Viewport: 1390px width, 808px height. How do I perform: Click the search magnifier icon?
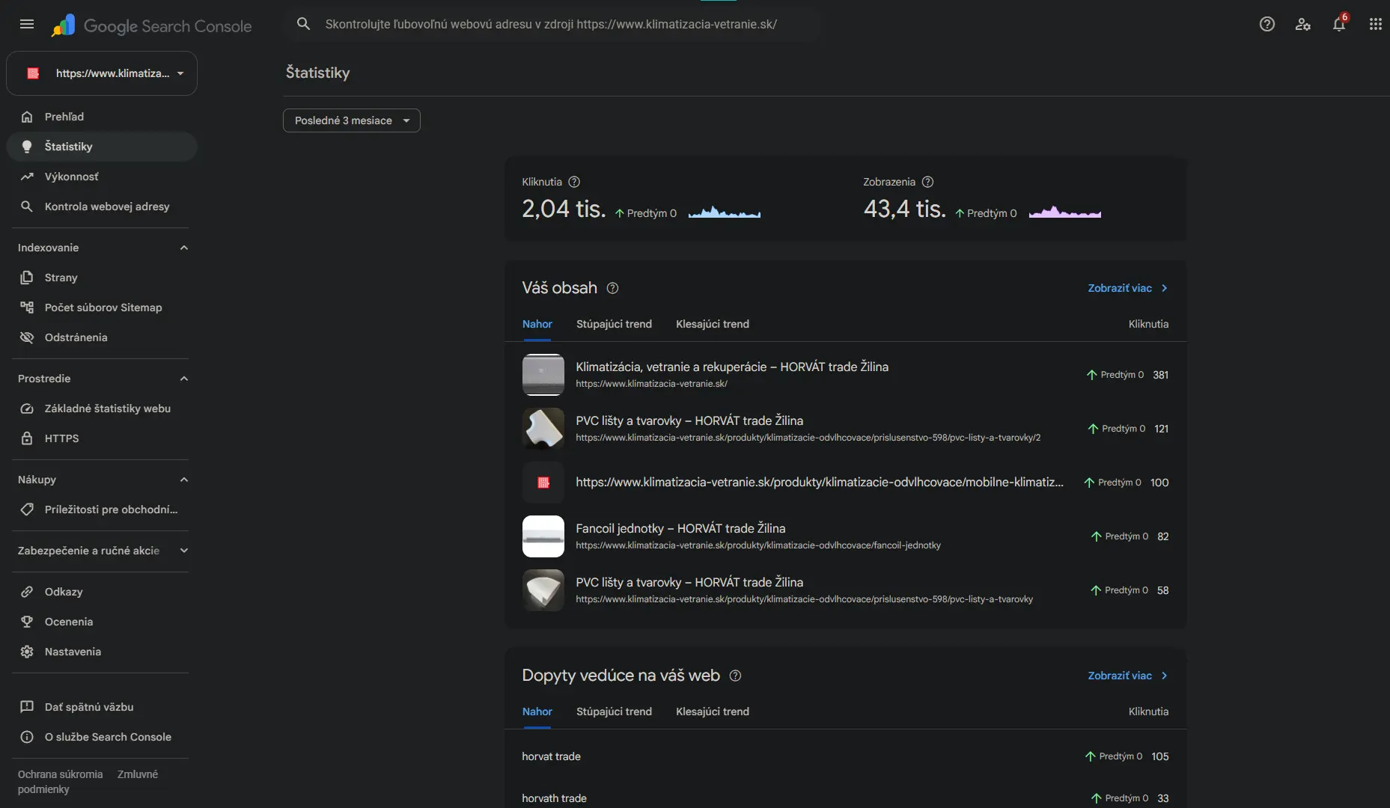(x=303, y=24)
